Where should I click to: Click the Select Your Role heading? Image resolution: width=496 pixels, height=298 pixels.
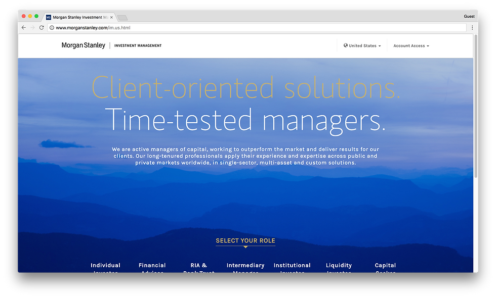pos(245,240)
